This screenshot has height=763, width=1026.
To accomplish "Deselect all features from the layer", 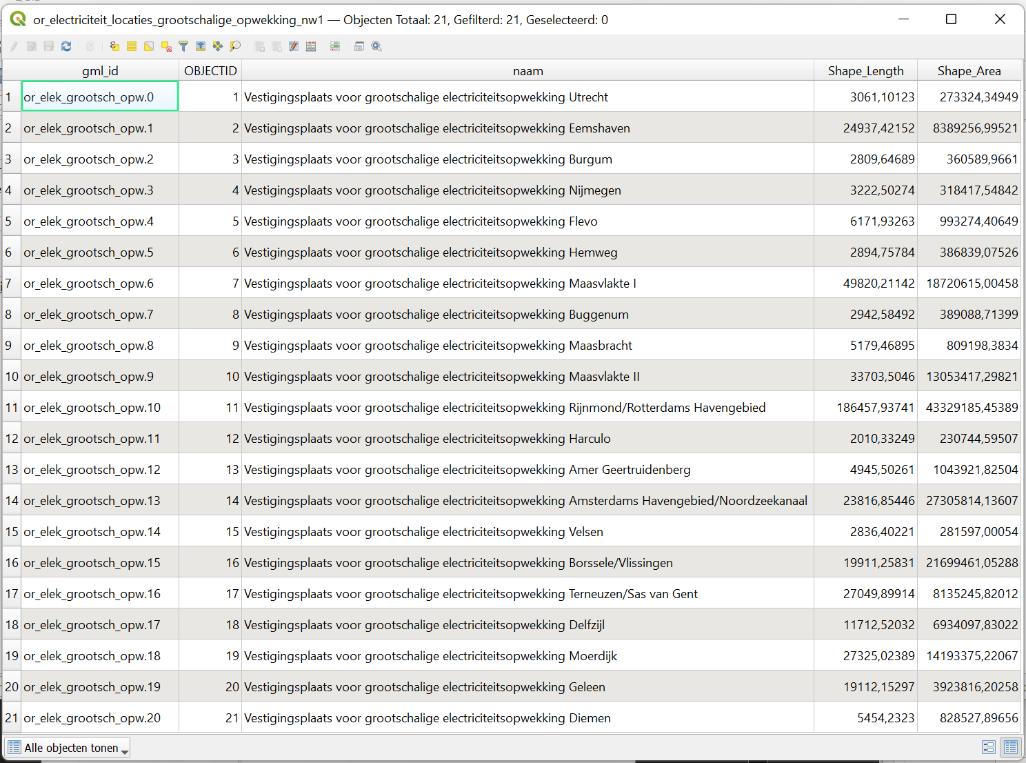I will 166,46.
